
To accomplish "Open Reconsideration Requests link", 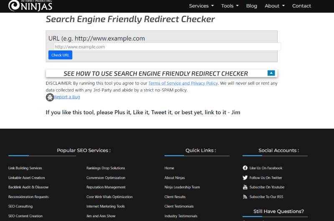I will coord(28,197).
